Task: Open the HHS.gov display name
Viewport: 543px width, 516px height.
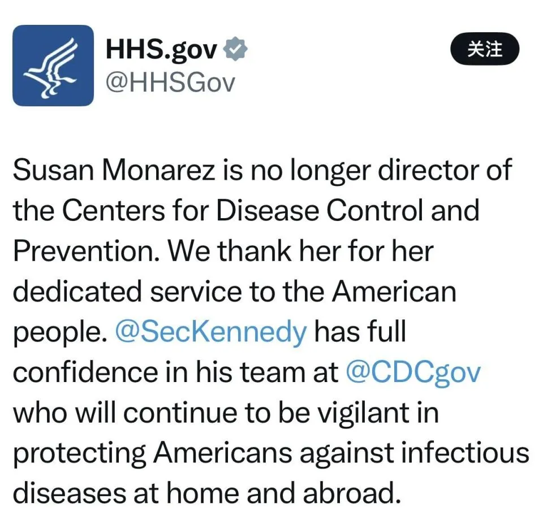Action: click(x=161, y=50)
